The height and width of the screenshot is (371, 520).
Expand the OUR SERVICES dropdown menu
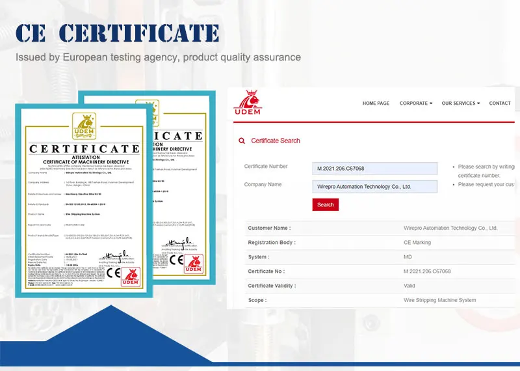point(461,103)
